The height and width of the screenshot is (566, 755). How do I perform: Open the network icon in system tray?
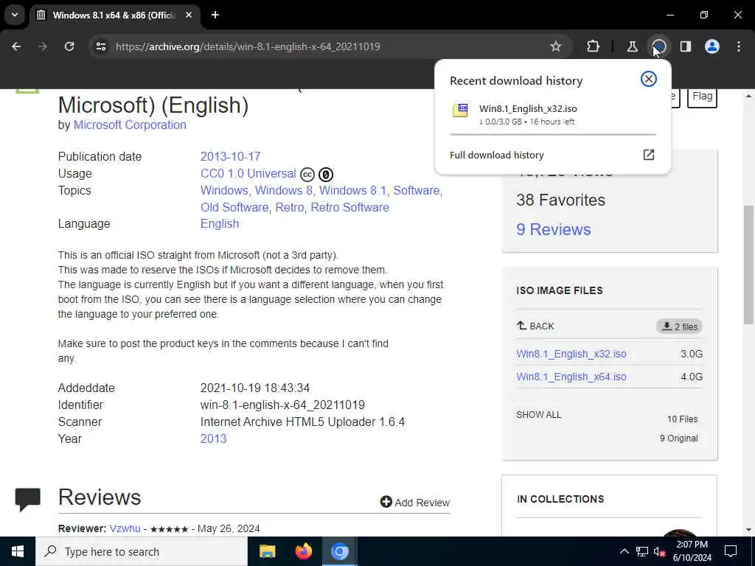(642, 551)
